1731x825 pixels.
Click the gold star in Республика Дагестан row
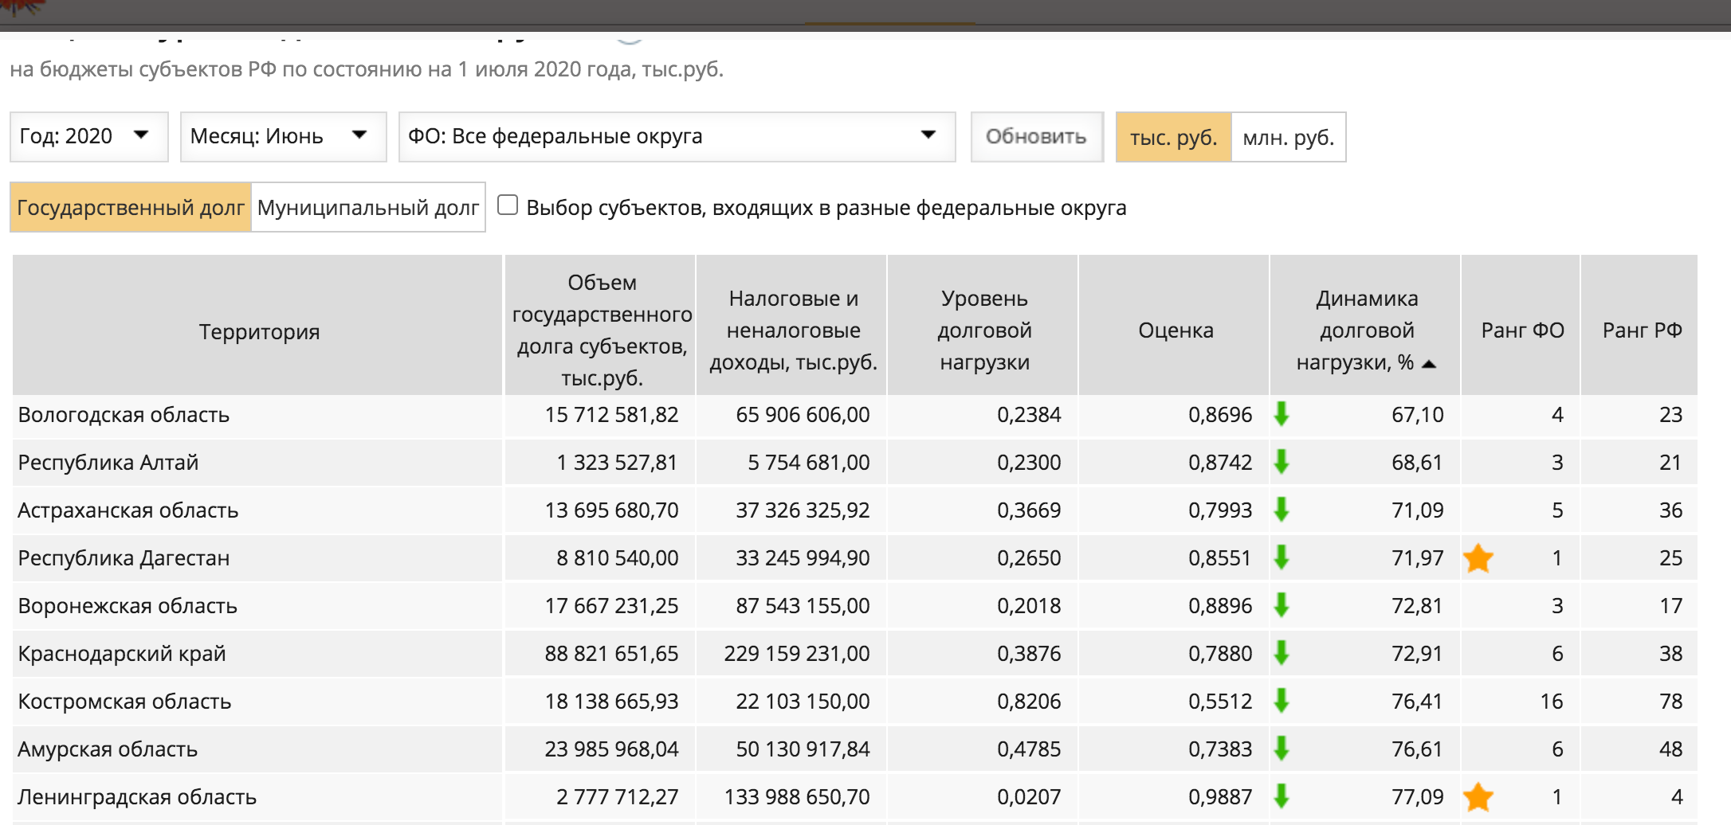1478,558
